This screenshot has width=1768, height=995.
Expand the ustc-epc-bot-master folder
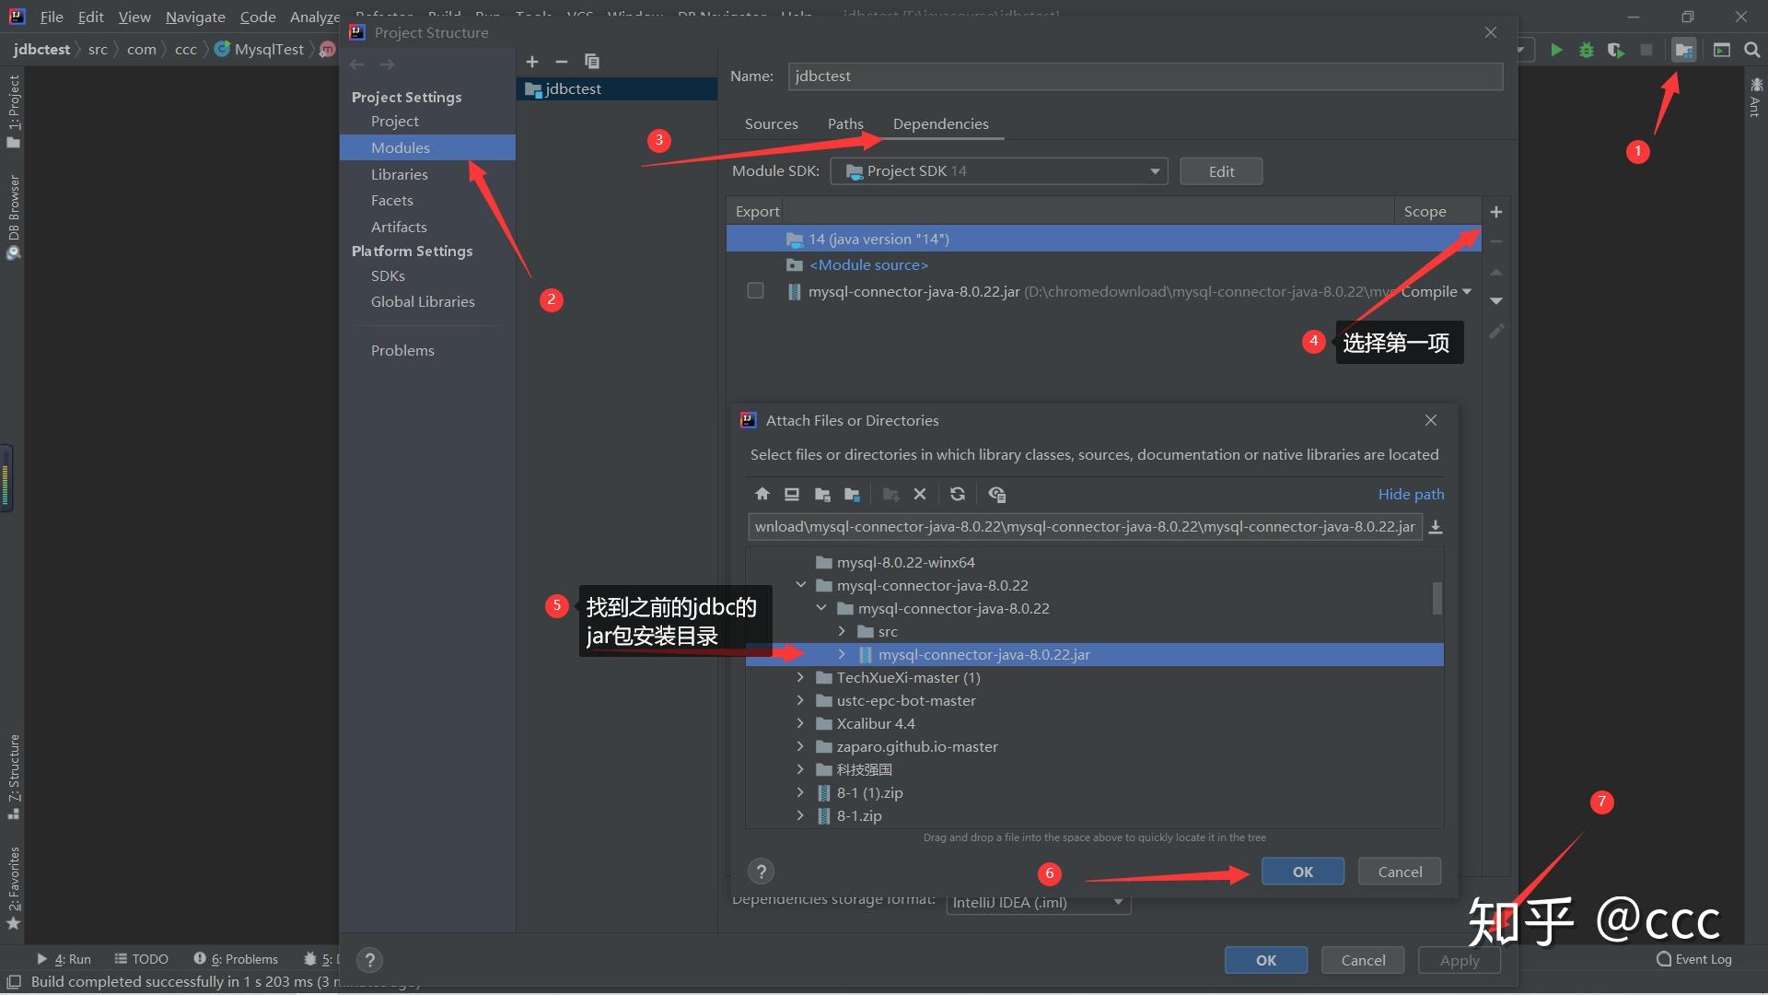[x=800, y=700]
